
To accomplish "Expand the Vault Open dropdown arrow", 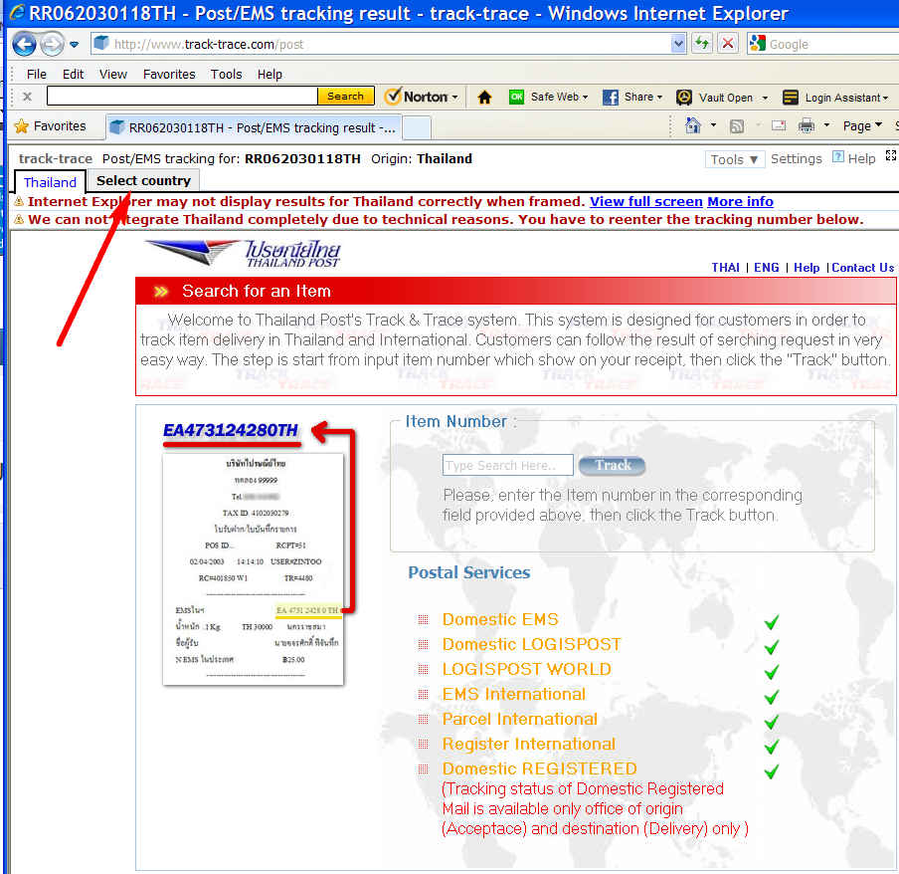I will [x=765, y=99].
